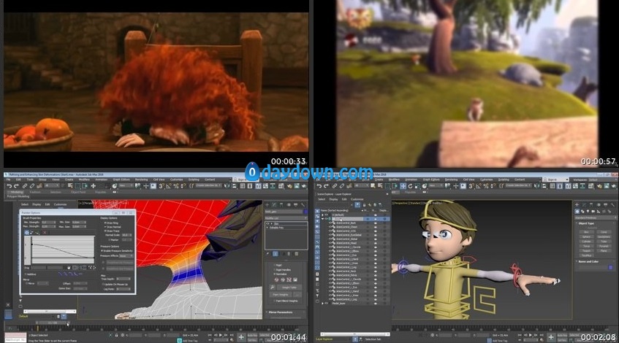Toggle 3D Snaps in the left window toolbar
Image resolution: width=619 pixels, height=343 pixels.
[161, 185]
